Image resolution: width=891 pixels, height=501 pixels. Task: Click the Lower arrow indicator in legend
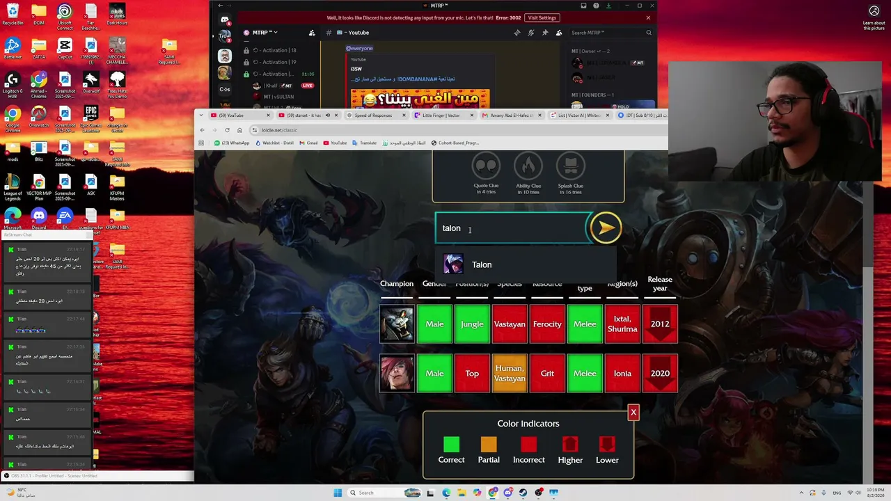607,445
